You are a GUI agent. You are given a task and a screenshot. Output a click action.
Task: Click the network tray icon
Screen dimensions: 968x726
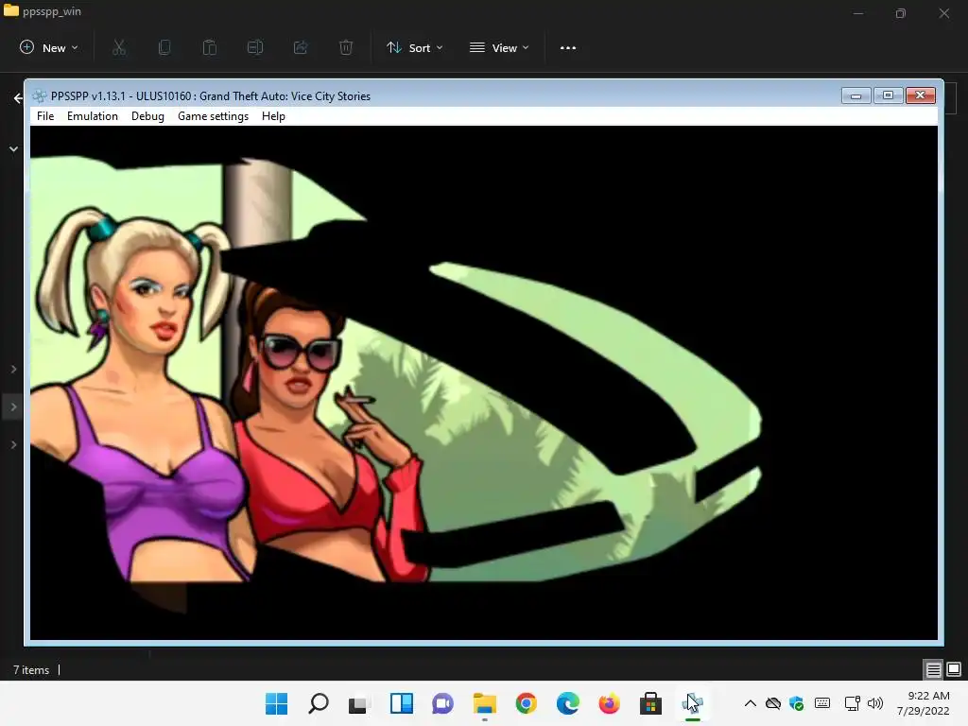click(853, 703)
